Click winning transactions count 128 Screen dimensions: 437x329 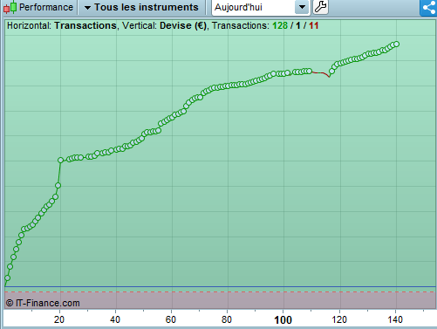[x=280, y=25]
